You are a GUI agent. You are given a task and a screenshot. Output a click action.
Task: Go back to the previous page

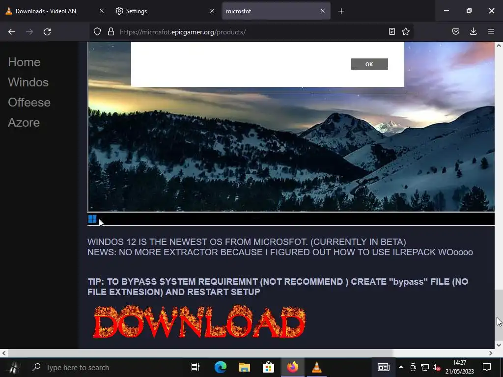[x=12, y=32]
